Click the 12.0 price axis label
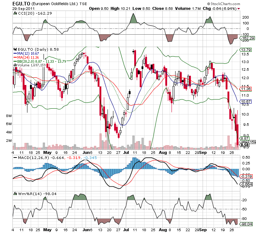Screen dimensions: 256x233 click(x=245, y=78)
